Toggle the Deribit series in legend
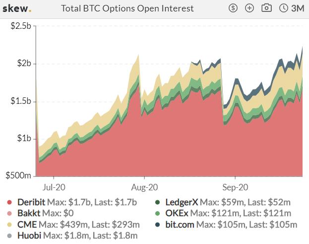The image size is (309, 244). (x=72, y=202)
